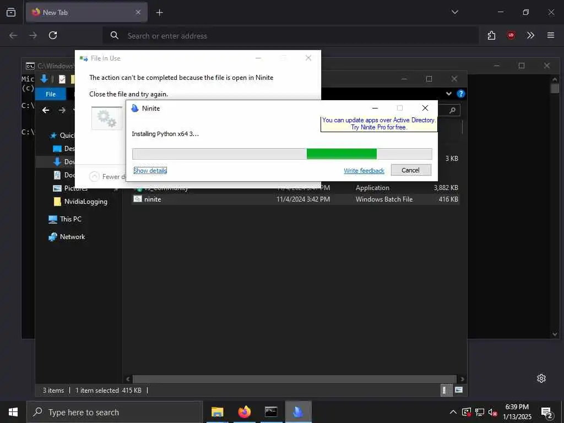Click the Ninite installation progress bar

tap(282, 154)
